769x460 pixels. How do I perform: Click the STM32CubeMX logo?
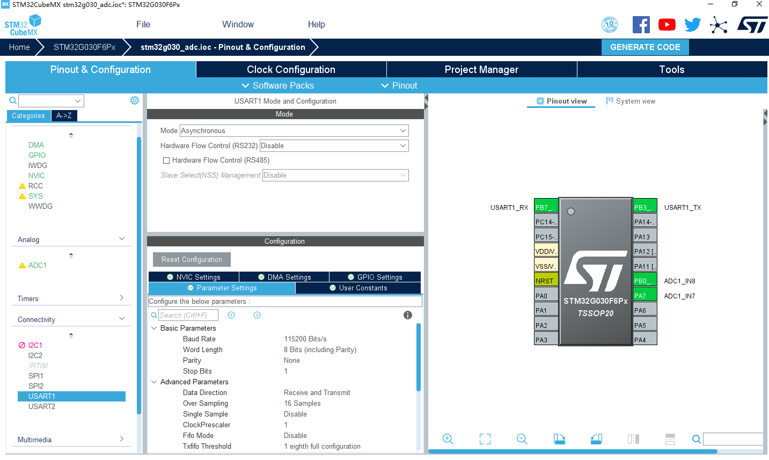click(x=23, y=25)
